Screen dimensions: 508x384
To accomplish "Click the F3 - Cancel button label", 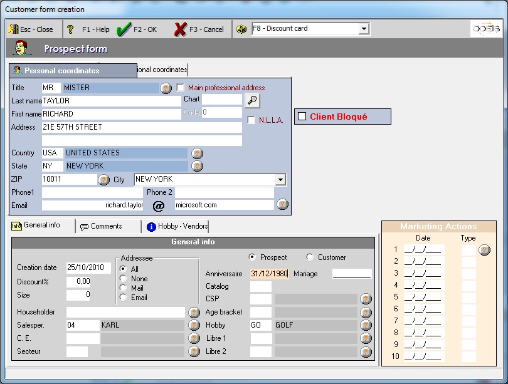I will coord(206,29).
